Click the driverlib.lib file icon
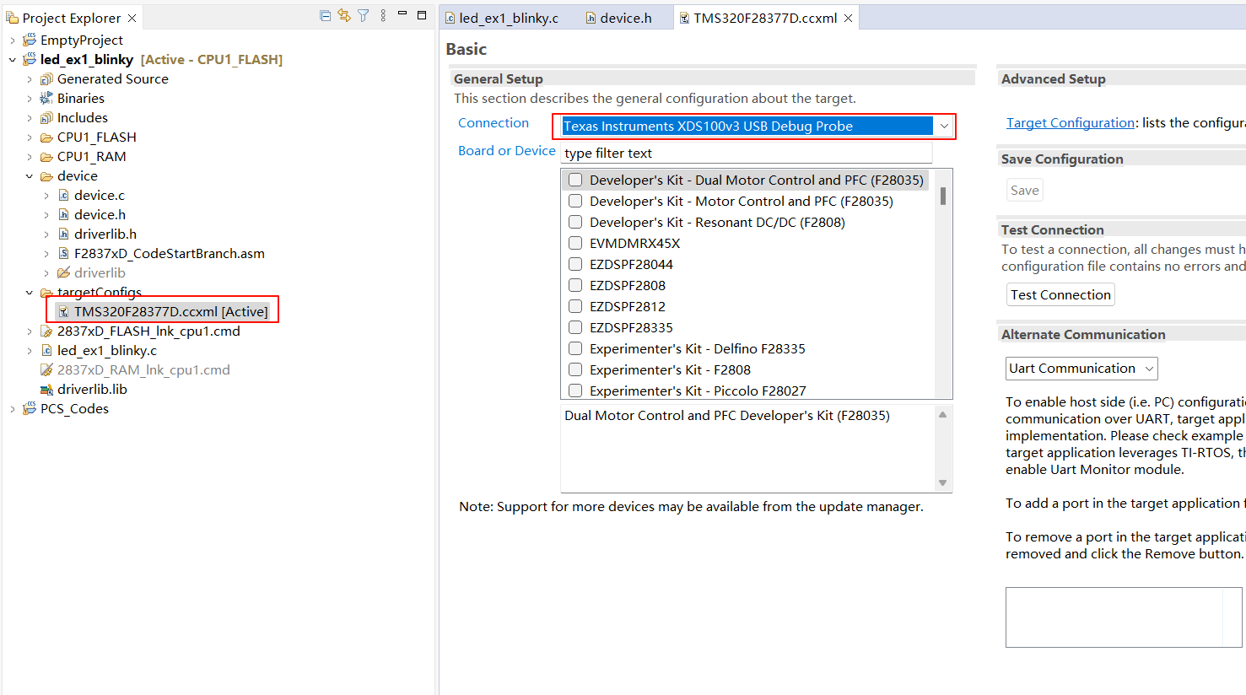The image size is (1246, 695). [x=47, y=390]
